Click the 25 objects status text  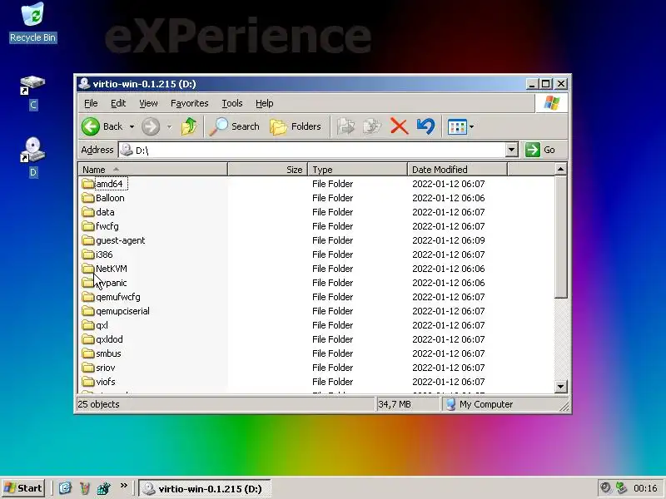98,404
